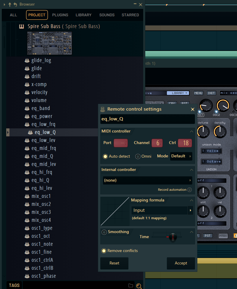Click the Spire detune knob
The height and width of the screenshot is (289, 237).
pyautogui.click(x=203, y=132)
